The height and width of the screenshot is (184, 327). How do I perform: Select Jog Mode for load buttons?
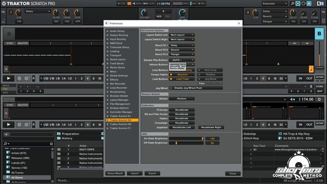(x=210, y=79)
